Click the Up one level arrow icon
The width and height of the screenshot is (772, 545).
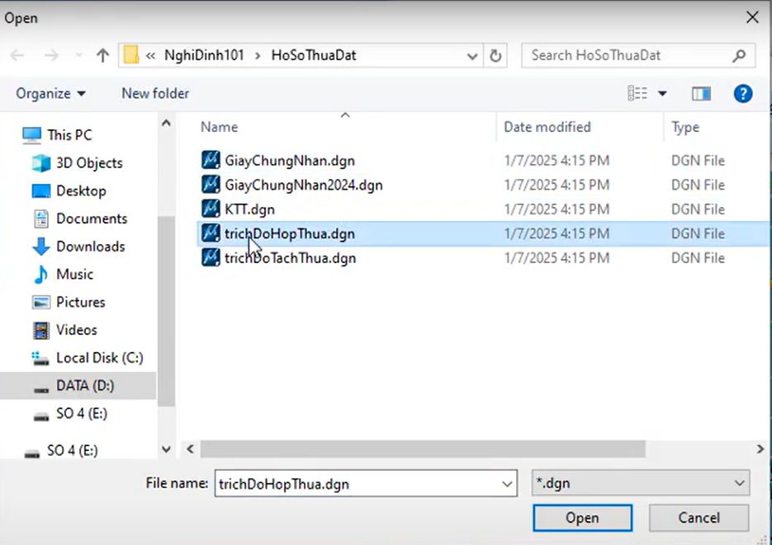[102, 56]
